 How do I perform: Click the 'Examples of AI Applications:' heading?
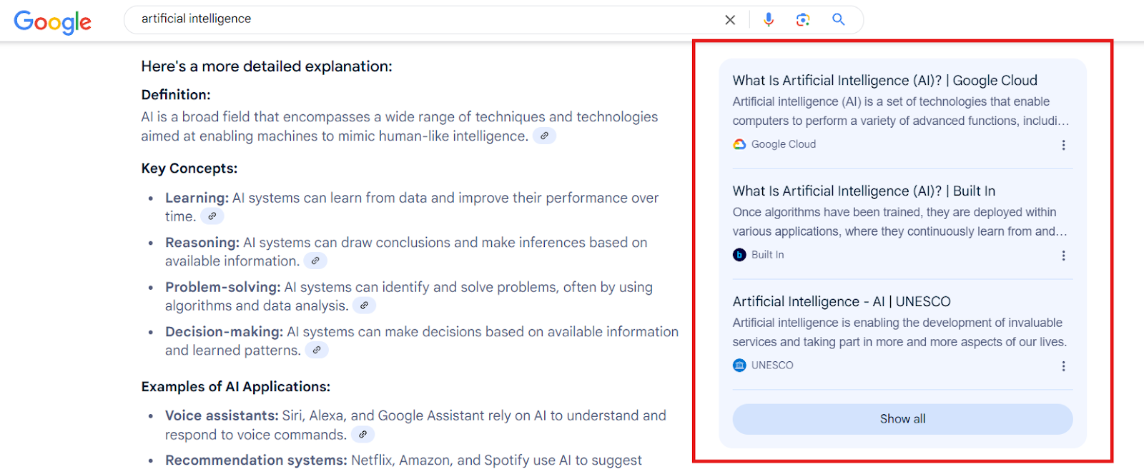pyautogui.click(x=236, y=387)
